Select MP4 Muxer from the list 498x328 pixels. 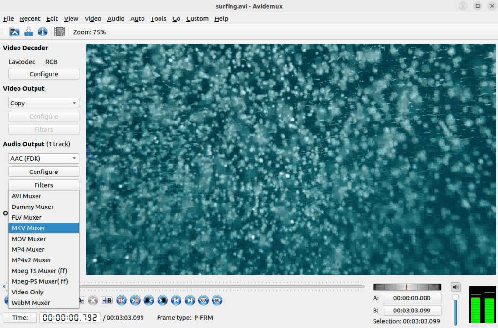pyautogui.click(x=27, y=249)
